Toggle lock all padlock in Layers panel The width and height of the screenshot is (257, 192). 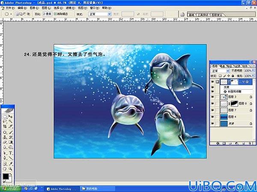233,76
